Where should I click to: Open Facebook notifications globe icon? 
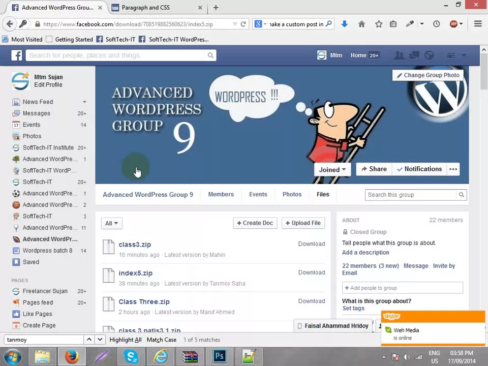429,55
